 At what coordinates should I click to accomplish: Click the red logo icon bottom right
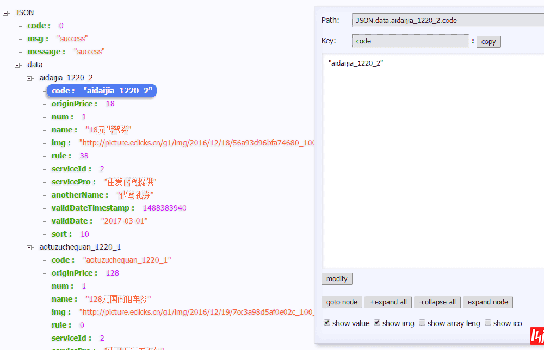pos(536,336)
